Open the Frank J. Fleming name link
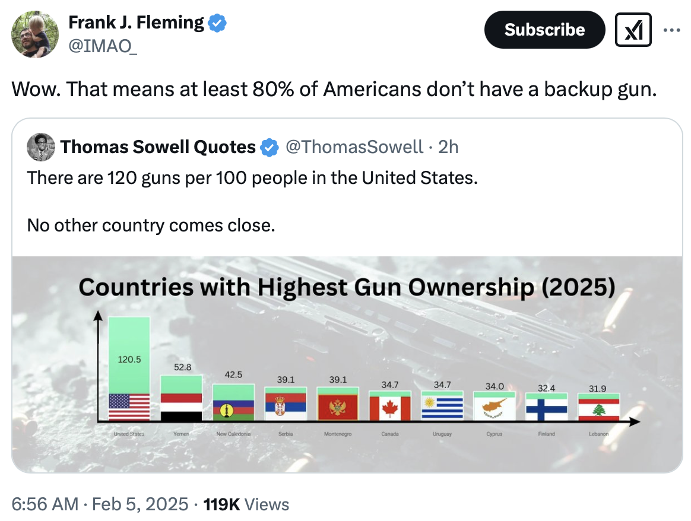The height and width of the screenshot is (521, 691). pyautogui.click(x=136, y=23)
